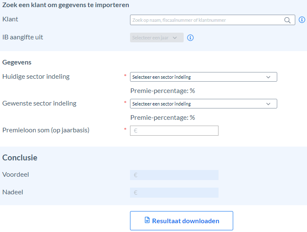Image resolution: width=307 pixels, height=232 pixels.
Task: Click the Voordeel result field
Action: coord(174,175)
